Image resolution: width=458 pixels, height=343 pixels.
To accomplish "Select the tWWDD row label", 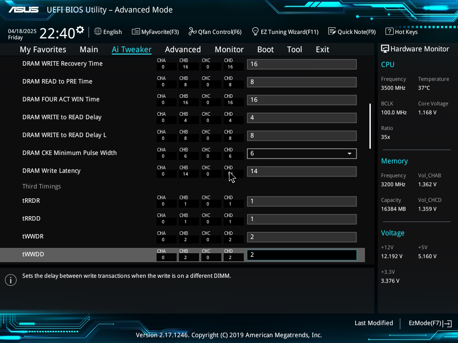I will pyautogui.click(x=33, y=254).
